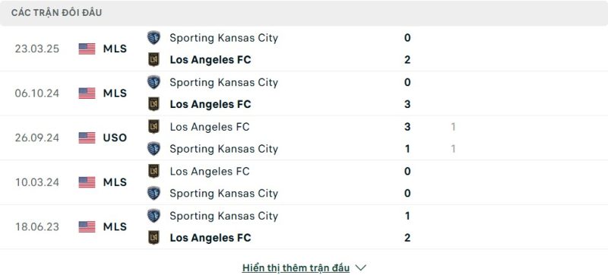This screenshot has width=608, height=275.
Task: Click the US flag icon beside 10.03.24
Action: click(x=87, y=182)
